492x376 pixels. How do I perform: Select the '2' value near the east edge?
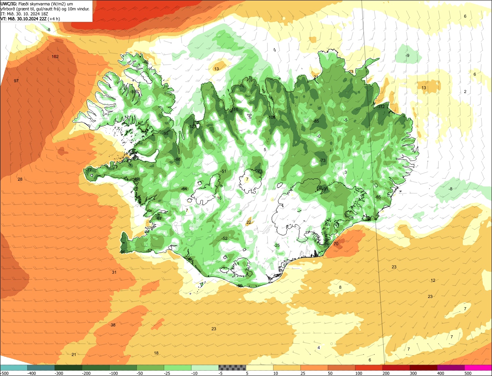click(x=465, y=92)
